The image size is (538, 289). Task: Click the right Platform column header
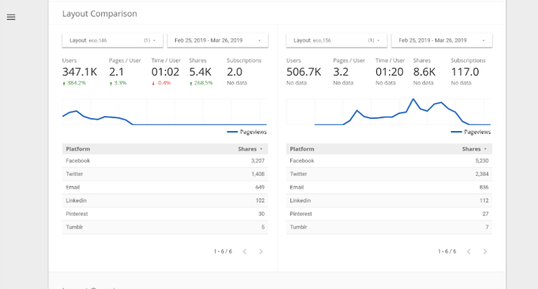(x=302, y=149)
